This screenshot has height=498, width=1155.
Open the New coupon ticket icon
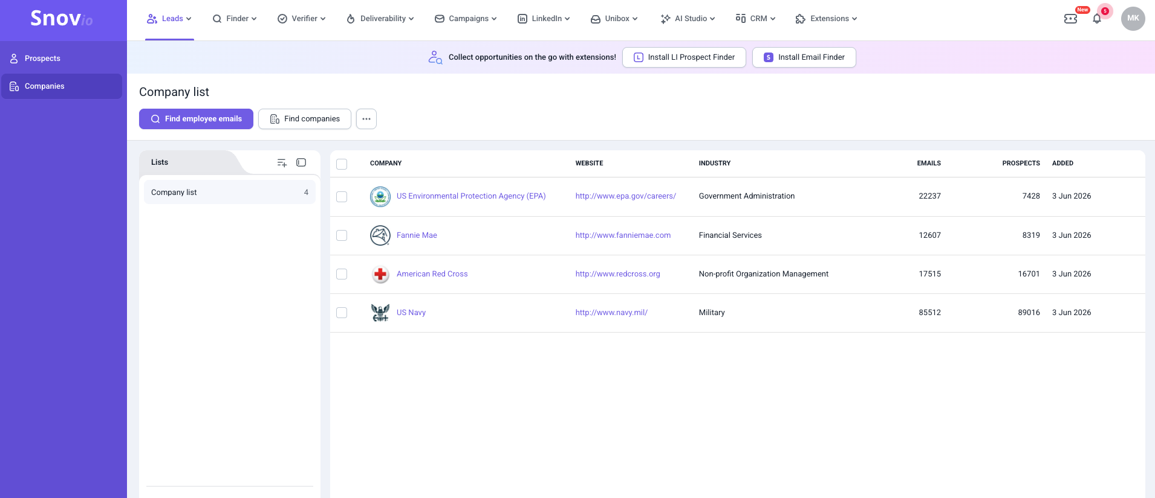[x=1071, y=19]
